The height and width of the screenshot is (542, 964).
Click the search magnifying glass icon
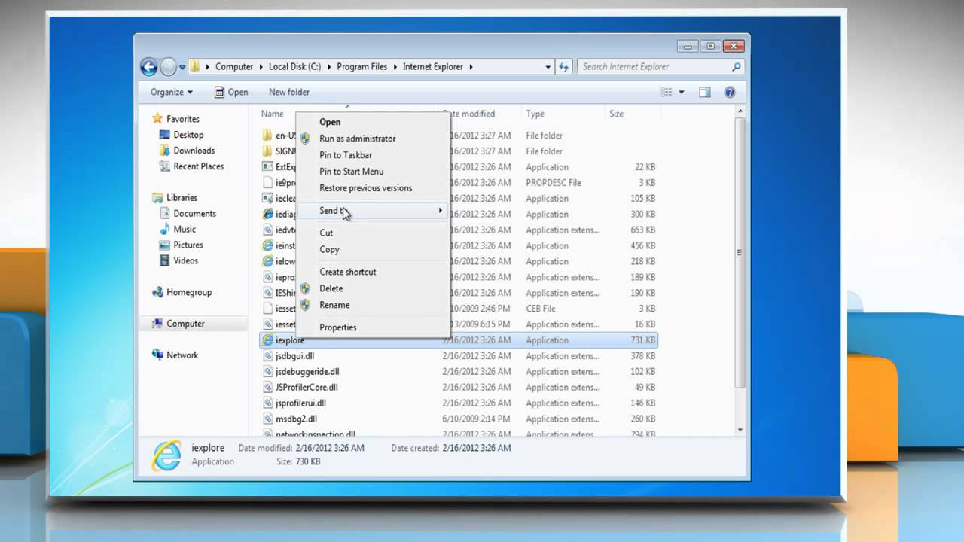click(735, 66)
